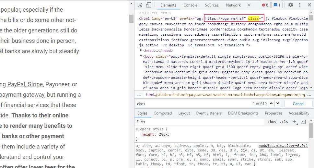Click the 1 message issues badge
Image resolution: width=314 pixels, height=168 pixels.
point(277,5)
